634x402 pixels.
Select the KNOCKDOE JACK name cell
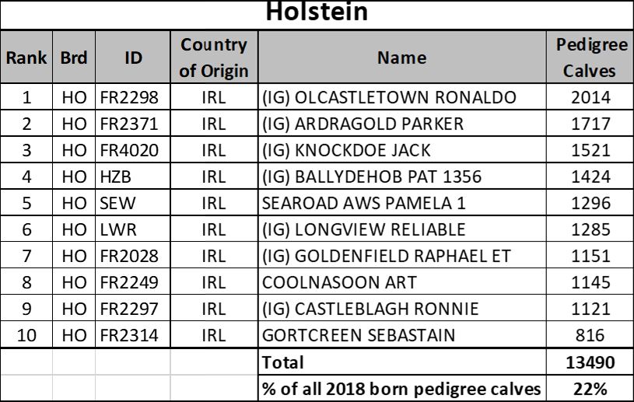402,150
